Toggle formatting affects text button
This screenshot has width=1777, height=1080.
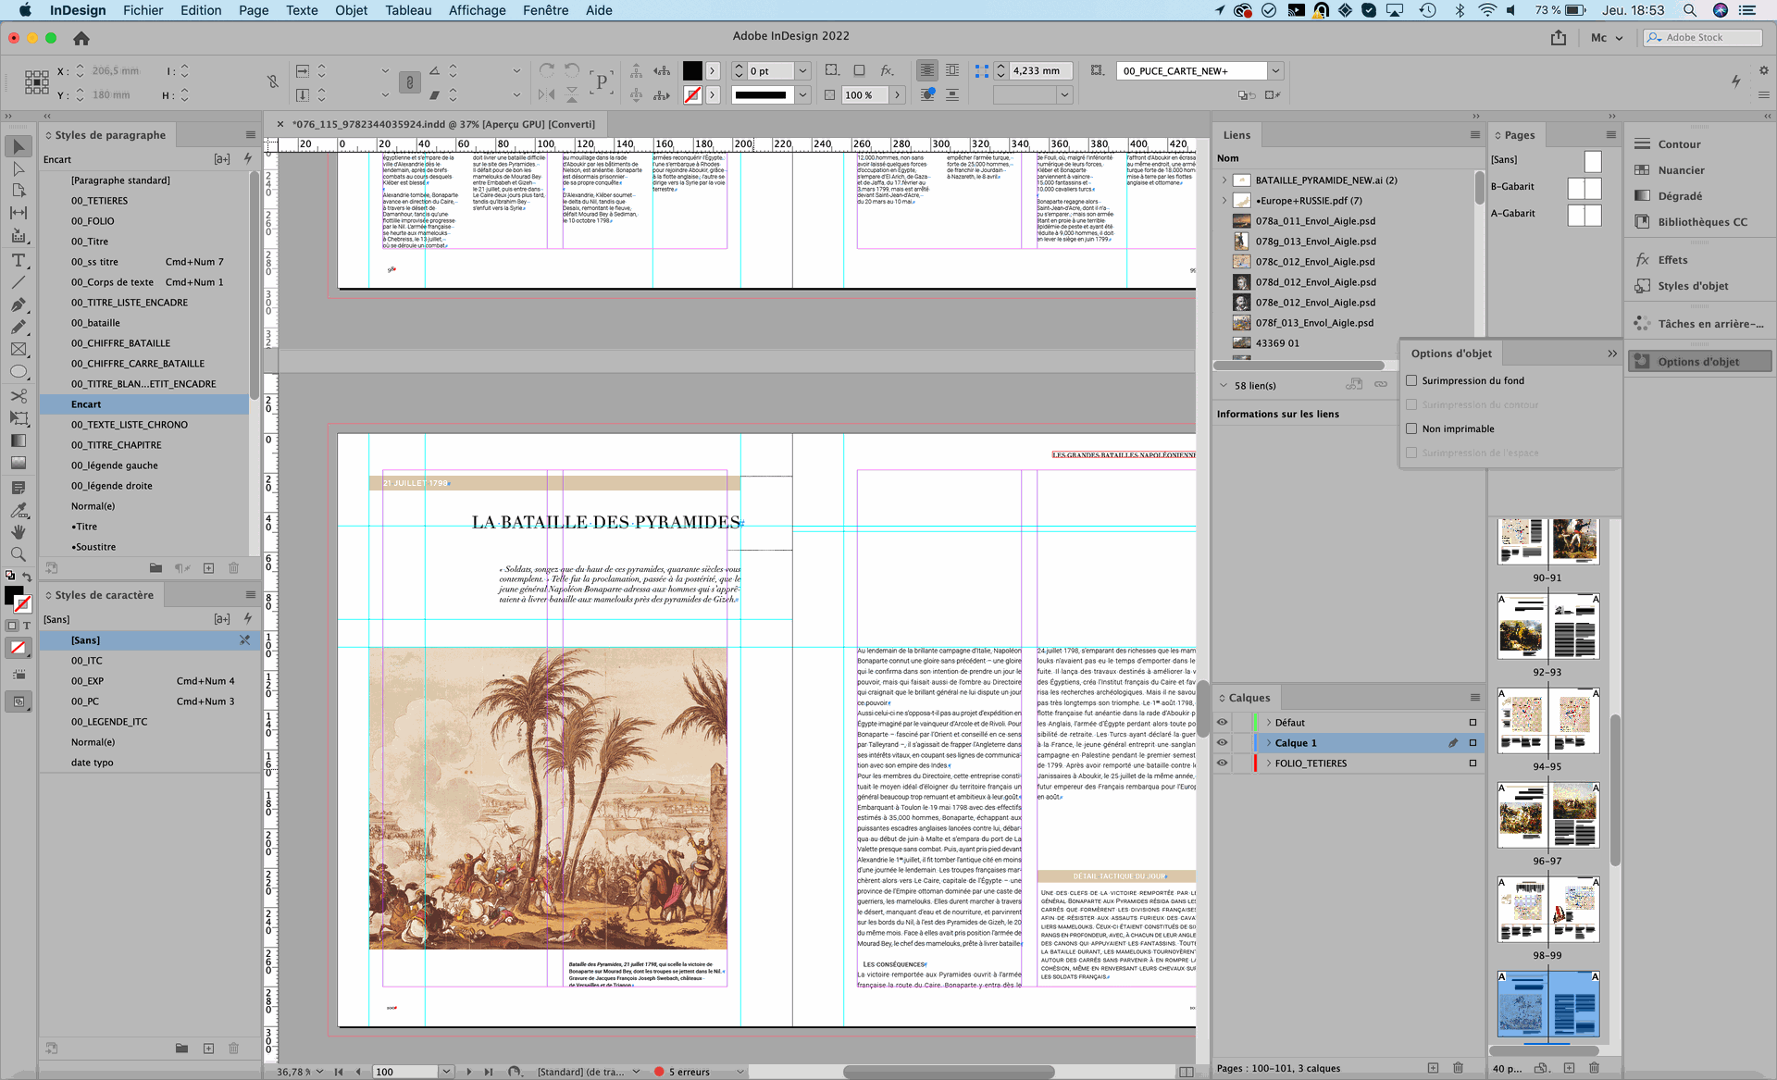(26, 626)
